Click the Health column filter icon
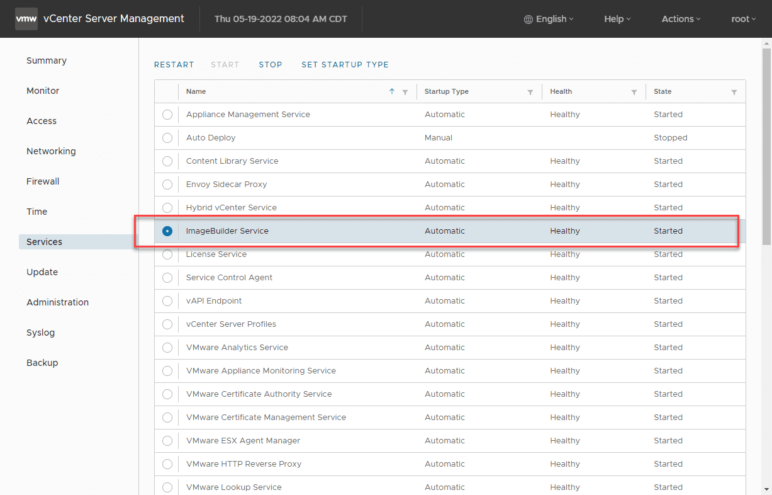This screenshot has width=772, height=495. (634, 92)
